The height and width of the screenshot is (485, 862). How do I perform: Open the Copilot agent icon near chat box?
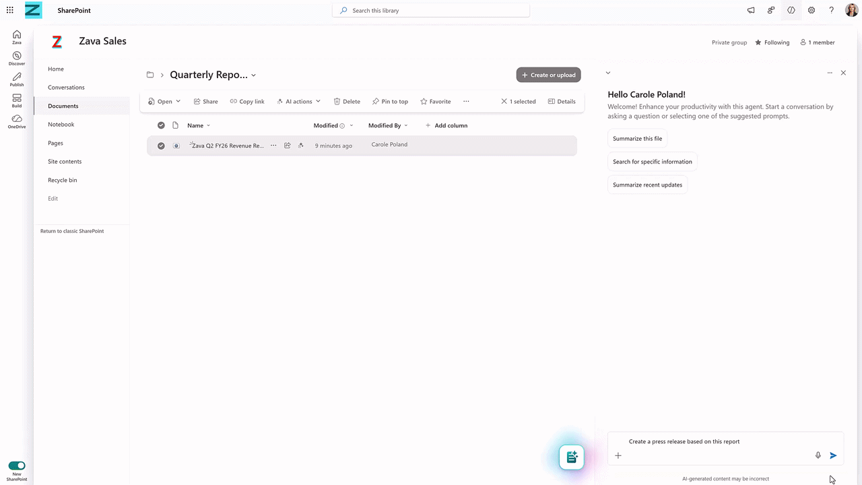[571, 457]
